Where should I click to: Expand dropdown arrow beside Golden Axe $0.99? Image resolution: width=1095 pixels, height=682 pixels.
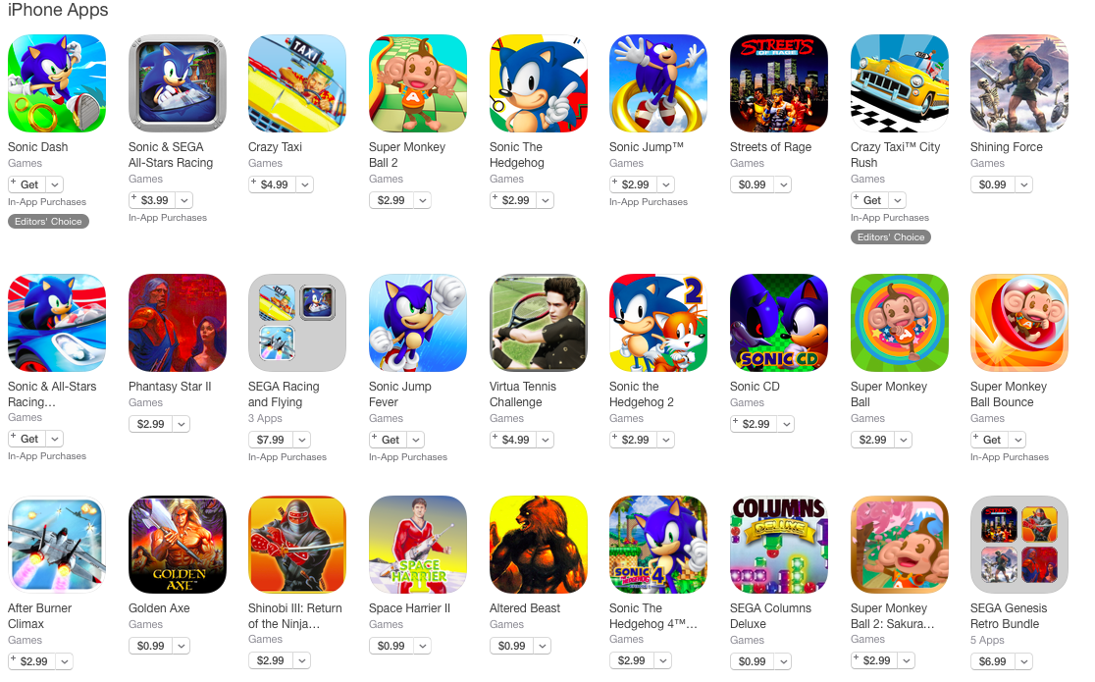(182, 646)
